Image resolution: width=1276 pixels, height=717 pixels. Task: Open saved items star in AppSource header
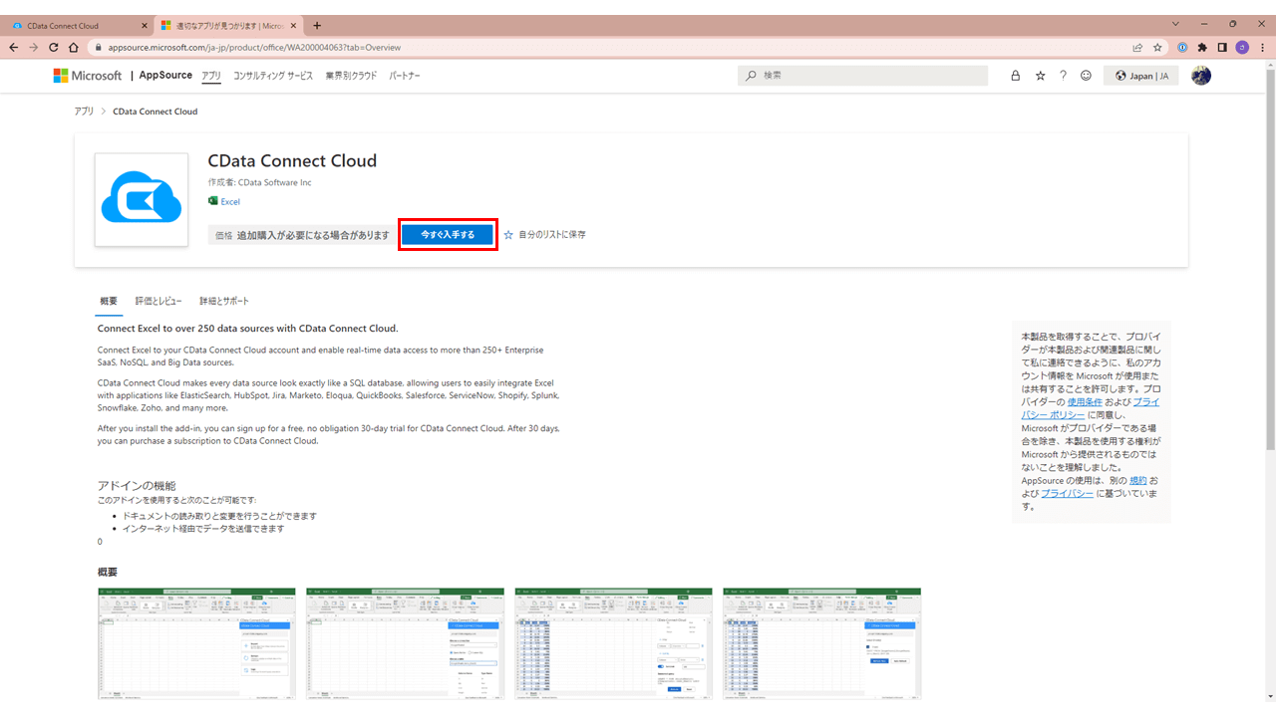click(1040, 76)
